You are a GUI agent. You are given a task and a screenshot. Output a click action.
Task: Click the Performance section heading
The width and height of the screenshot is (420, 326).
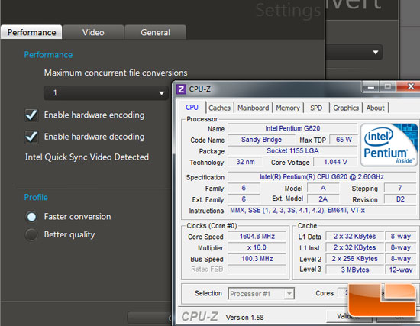click(48, 55)
